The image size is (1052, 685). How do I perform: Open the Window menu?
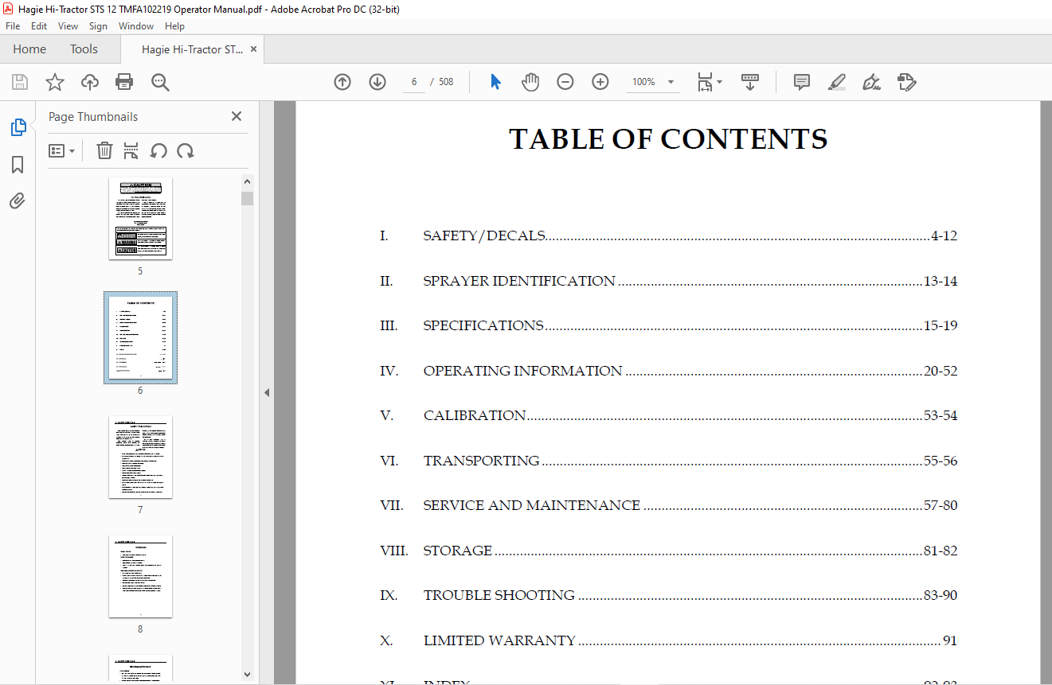[x=136, y=26]
